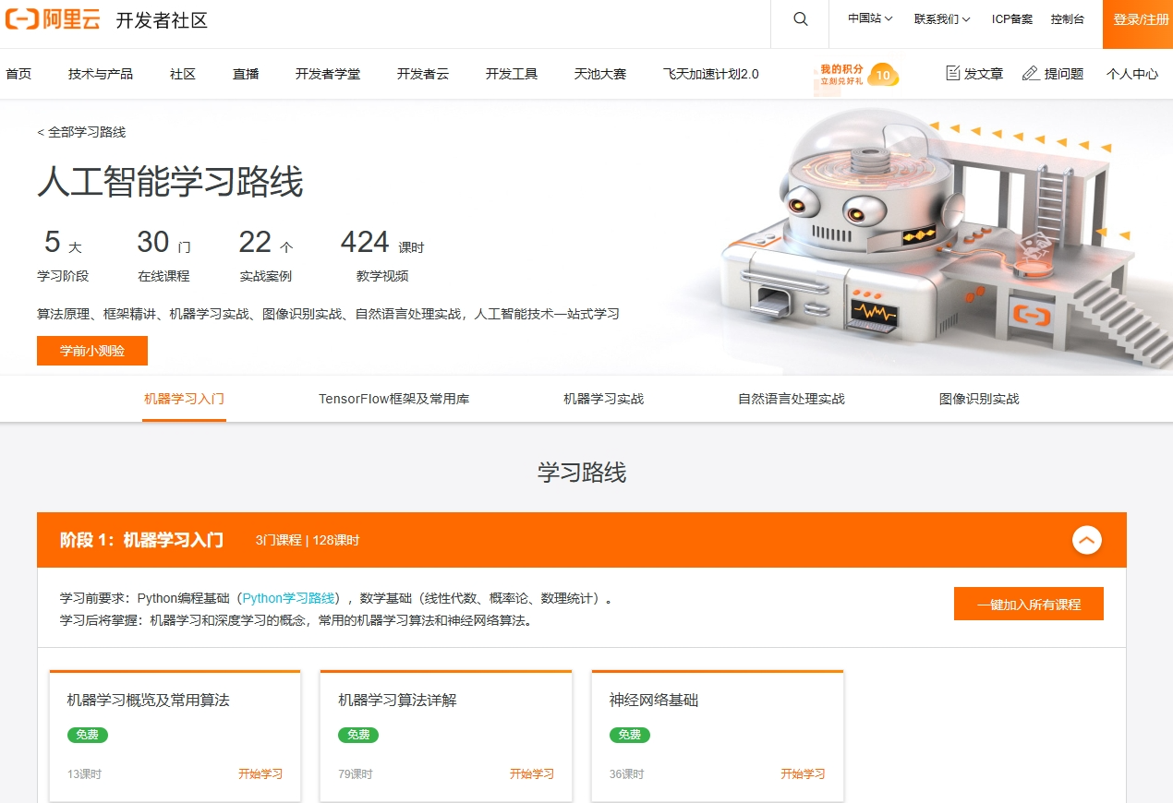Image resolution: width=1173 pixels, height=803 pixels.
Task: Open the 神经网络基础 course card
Action: (x=654, y=701)
